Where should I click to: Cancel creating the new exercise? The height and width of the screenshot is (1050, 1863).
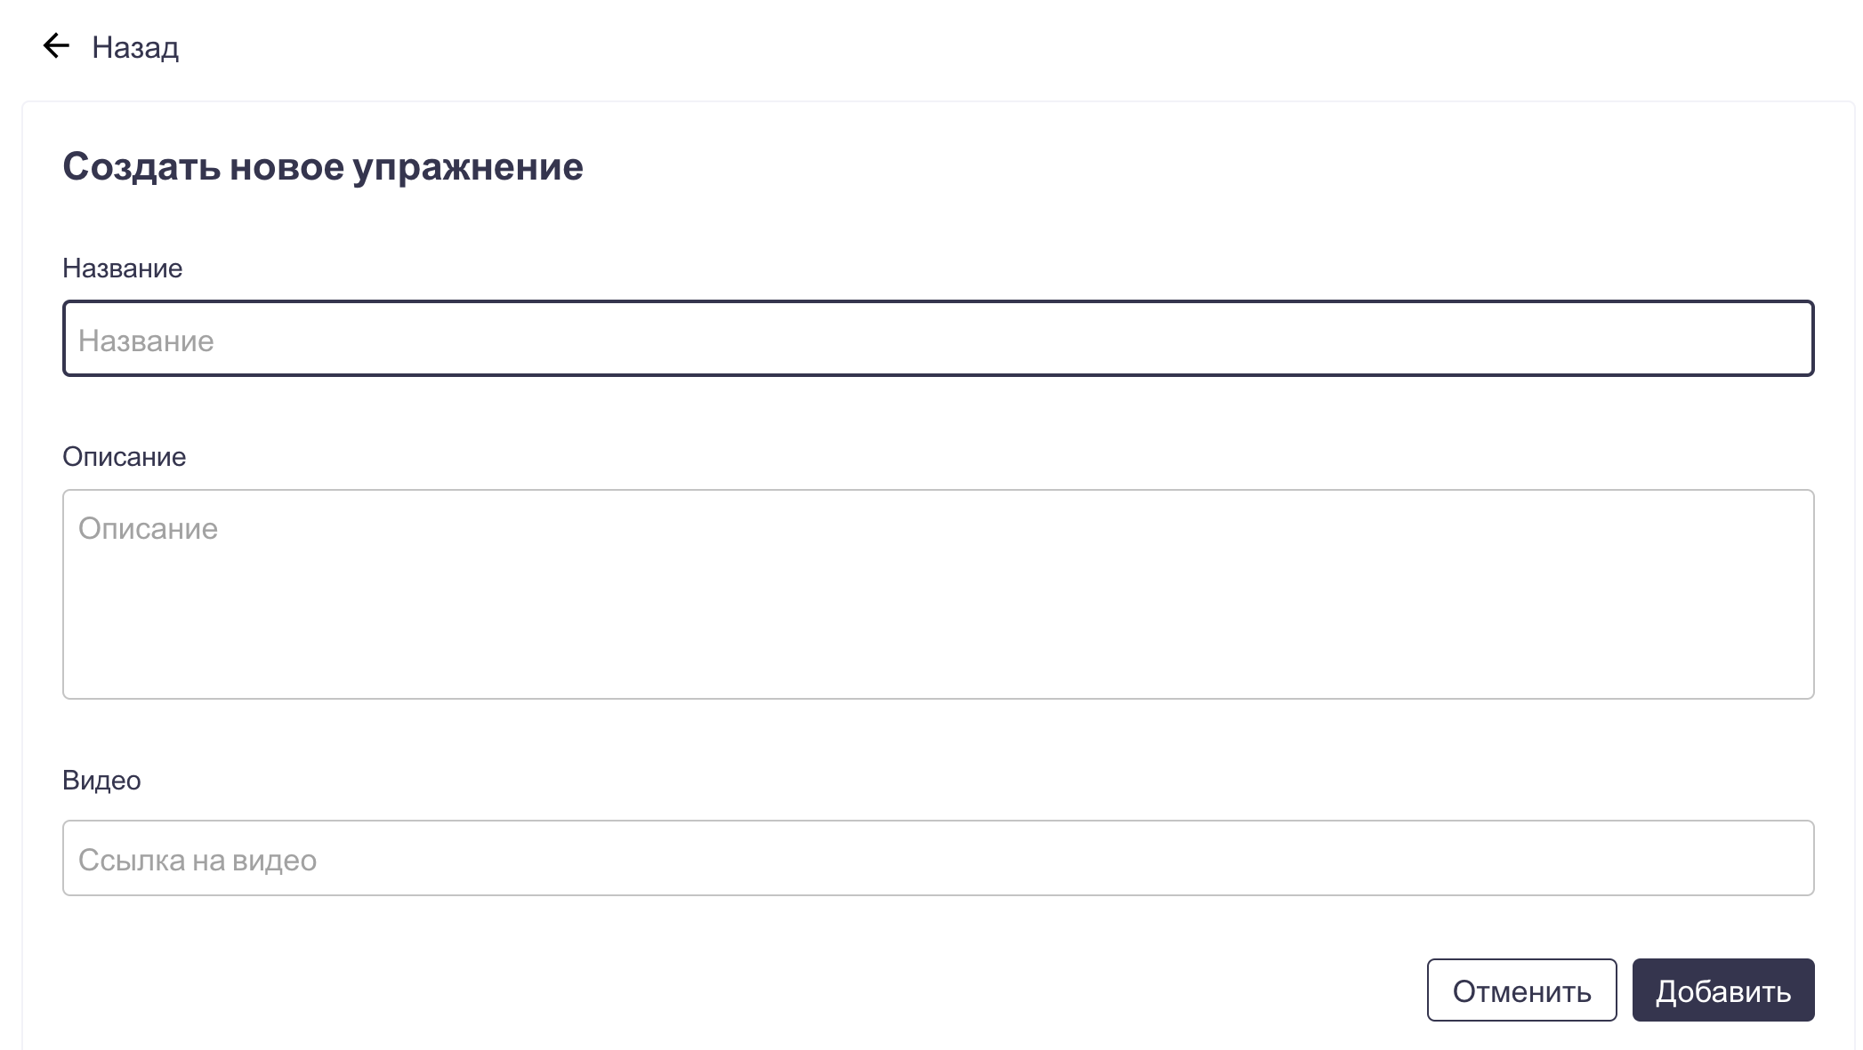[x=1521, y=990]
